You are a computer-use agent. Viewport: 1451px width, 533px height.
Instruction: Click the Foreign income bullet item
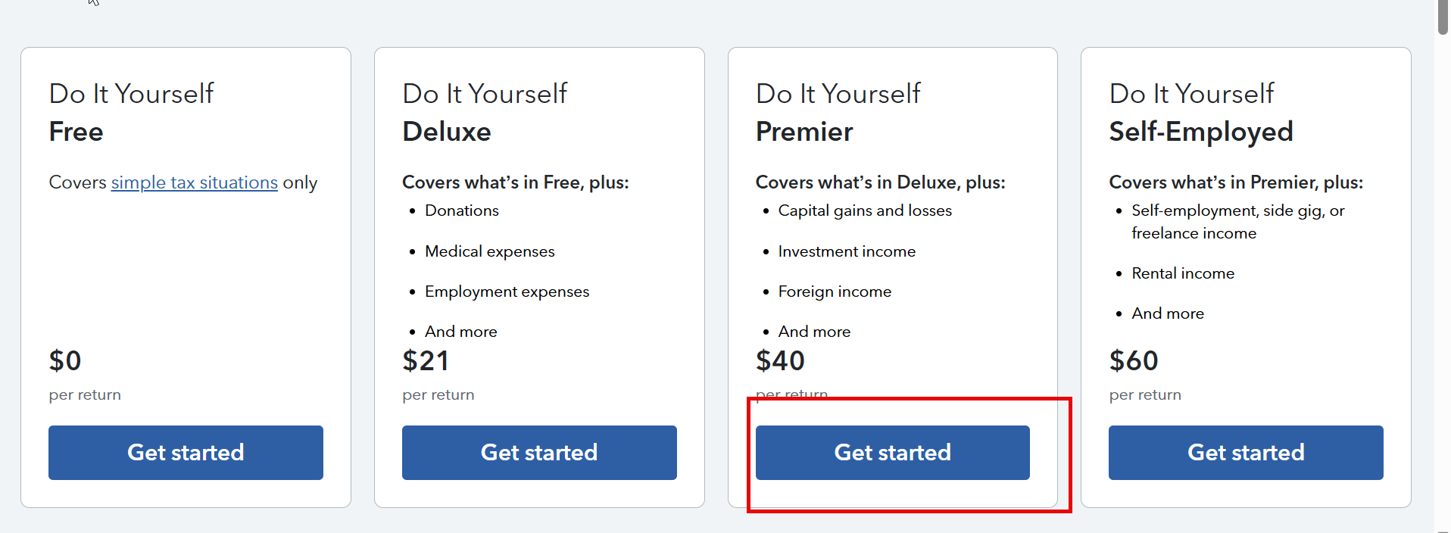pos(835,291)
